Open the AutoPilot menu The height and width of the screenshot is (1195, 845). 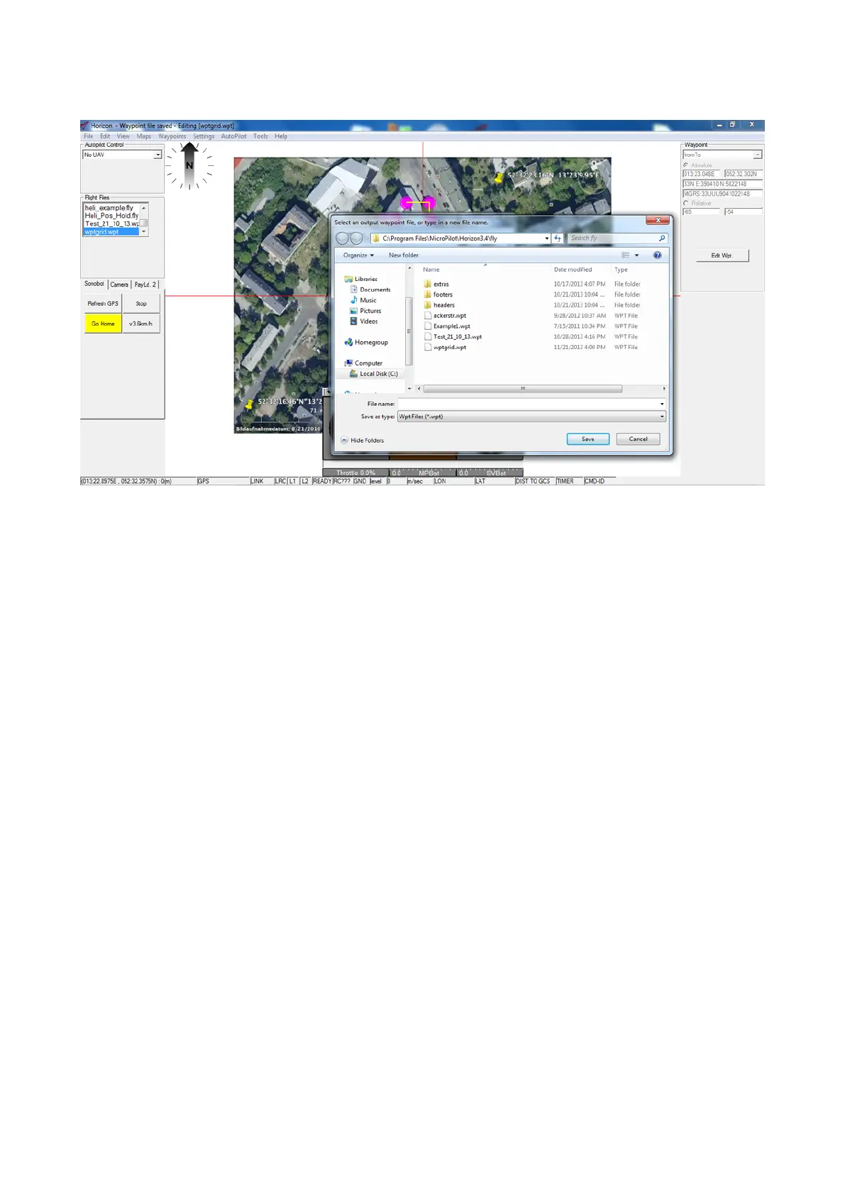point(233,136)
